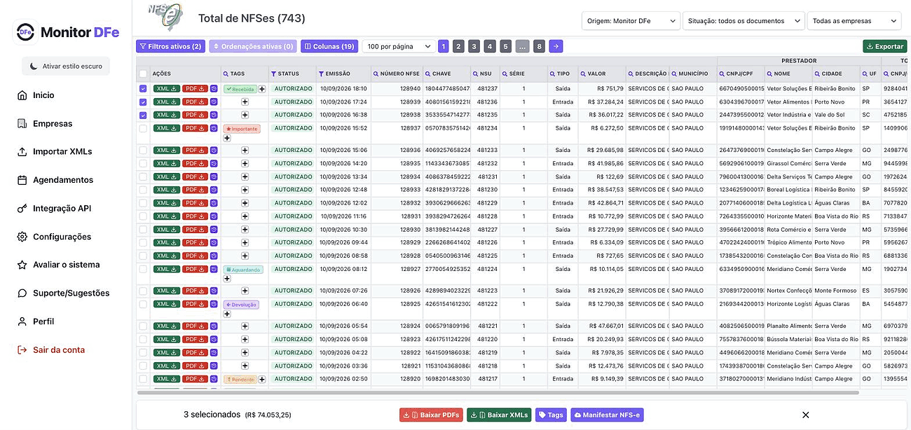911x430 pixels.
Task: Click the horizontal scrollbar below the table
Action: [x=498, y=392]
